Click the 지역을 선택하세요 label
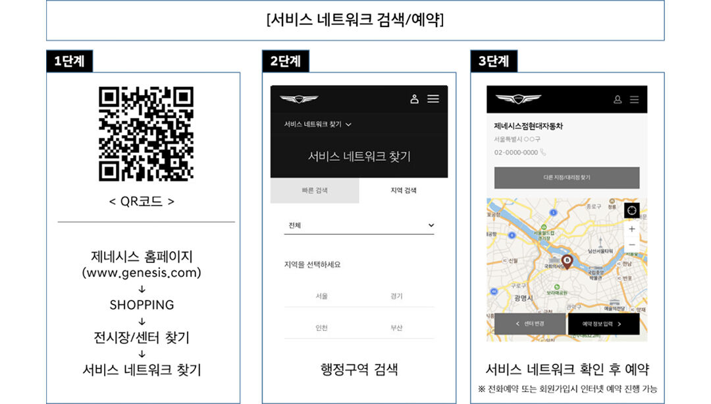The height and width of the screenshot is (404, 711). click(x=312, y=265)
